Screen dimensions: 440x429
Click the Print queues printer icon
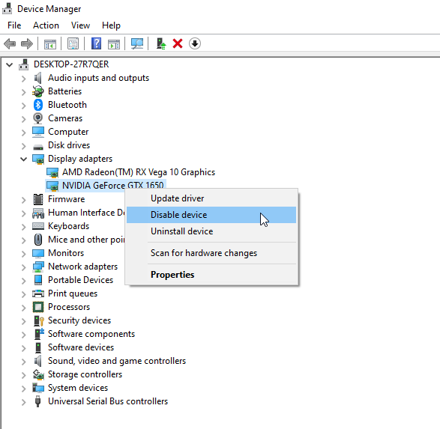[38, 293]
